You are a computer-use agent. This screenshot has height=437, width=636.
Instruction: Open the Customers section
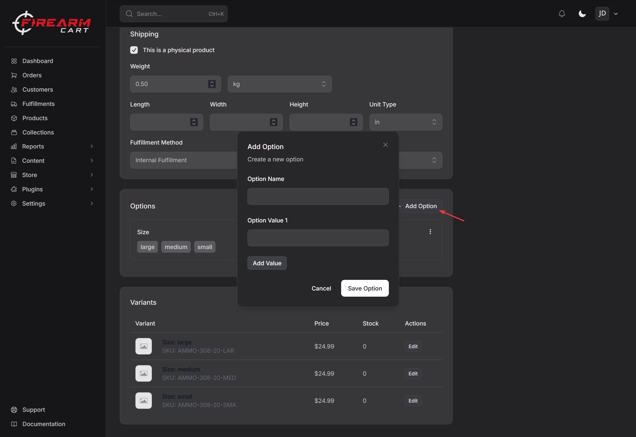38,89
